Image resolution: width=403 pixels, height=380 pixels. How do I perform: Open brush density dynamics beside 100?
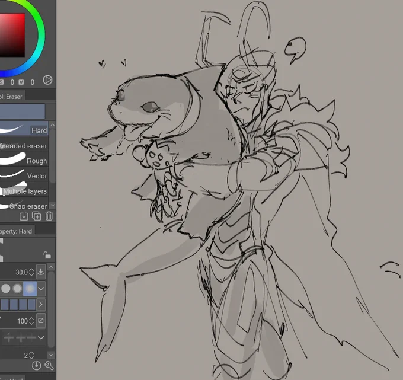click(x=41, y=321)
